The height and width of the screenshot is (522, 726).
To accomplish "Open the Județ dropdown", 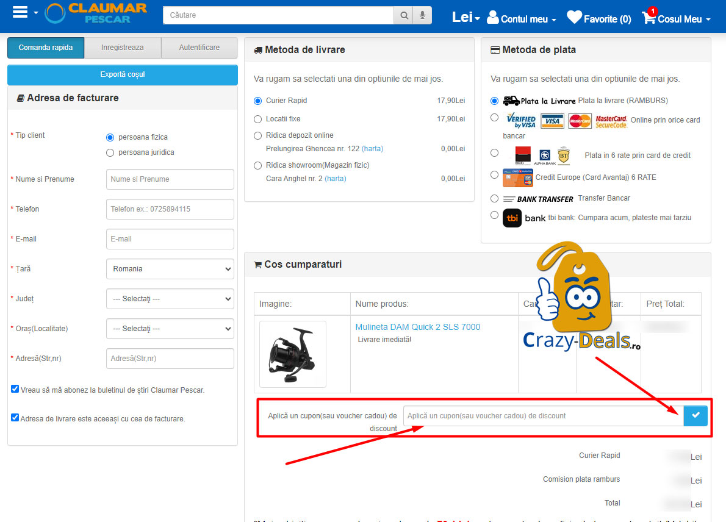I will click(x=170, y=299).
